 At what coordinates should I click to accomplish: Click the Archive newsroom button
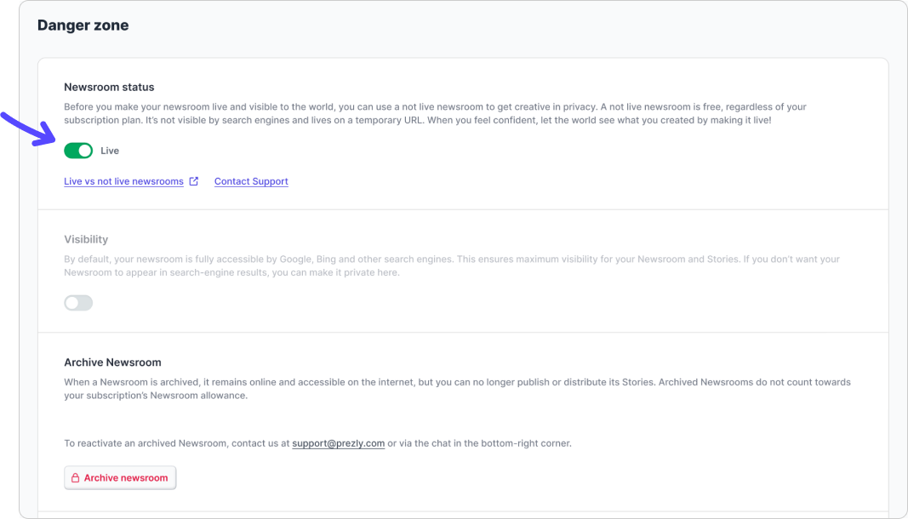120,478
